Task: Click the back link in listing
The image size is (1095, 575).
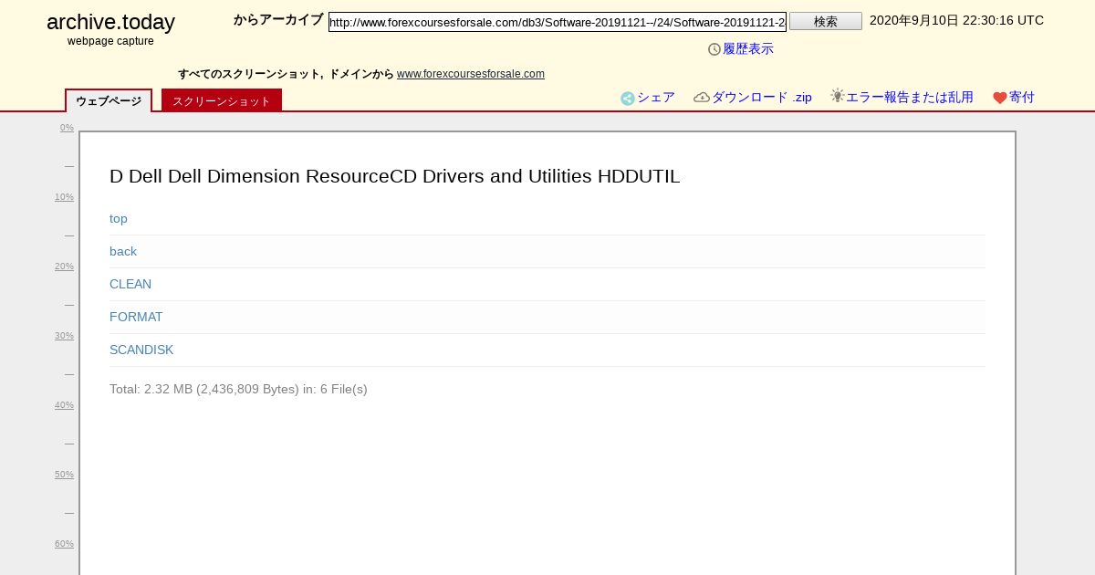Action: (123, 252)
